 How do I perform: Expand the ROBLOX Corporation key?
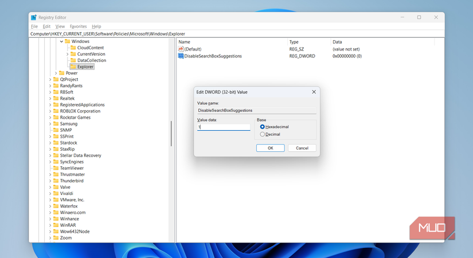coord(50,111)
